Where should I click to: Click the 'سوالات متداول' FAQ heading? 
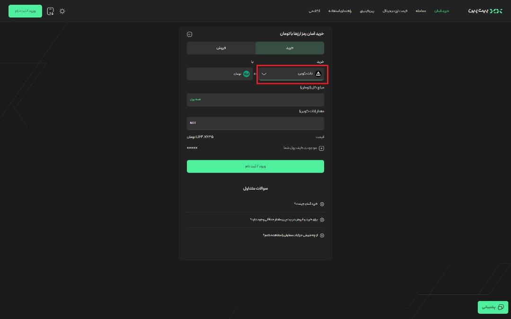(255, 188)
